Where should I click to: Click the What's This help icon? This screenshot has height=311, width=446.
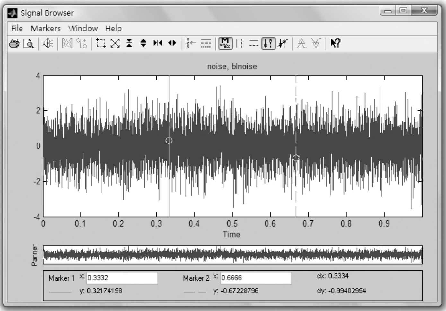click(336, 43)
